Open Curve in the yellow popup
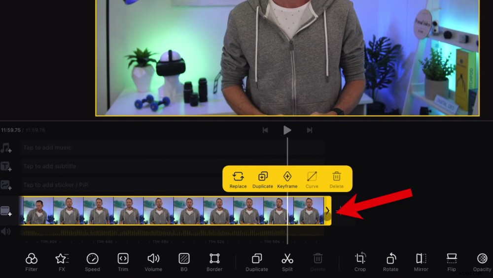 [312, 180]
